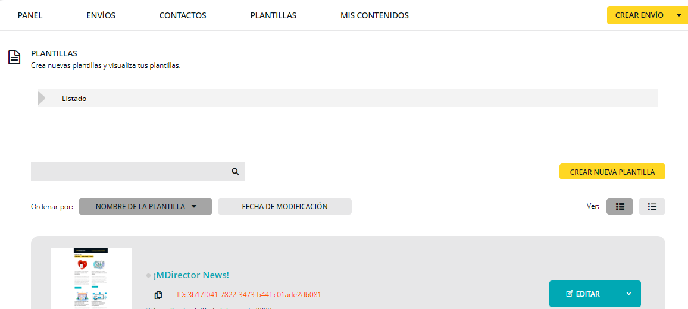Open the Panel tab

point(30,15)
